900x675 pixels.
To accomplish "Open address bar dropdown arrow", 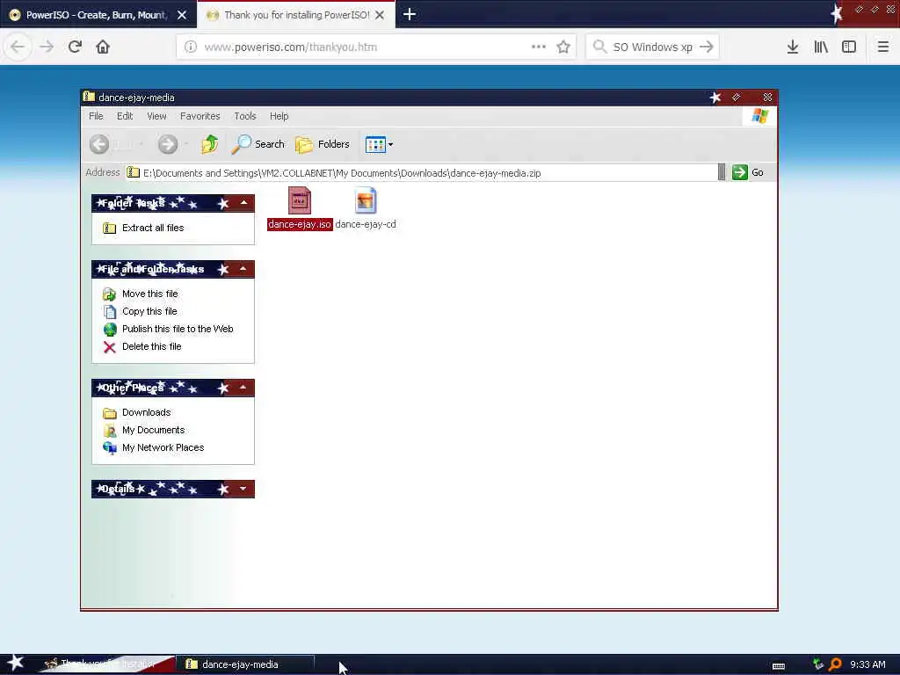I will click(x=722, y=172).
